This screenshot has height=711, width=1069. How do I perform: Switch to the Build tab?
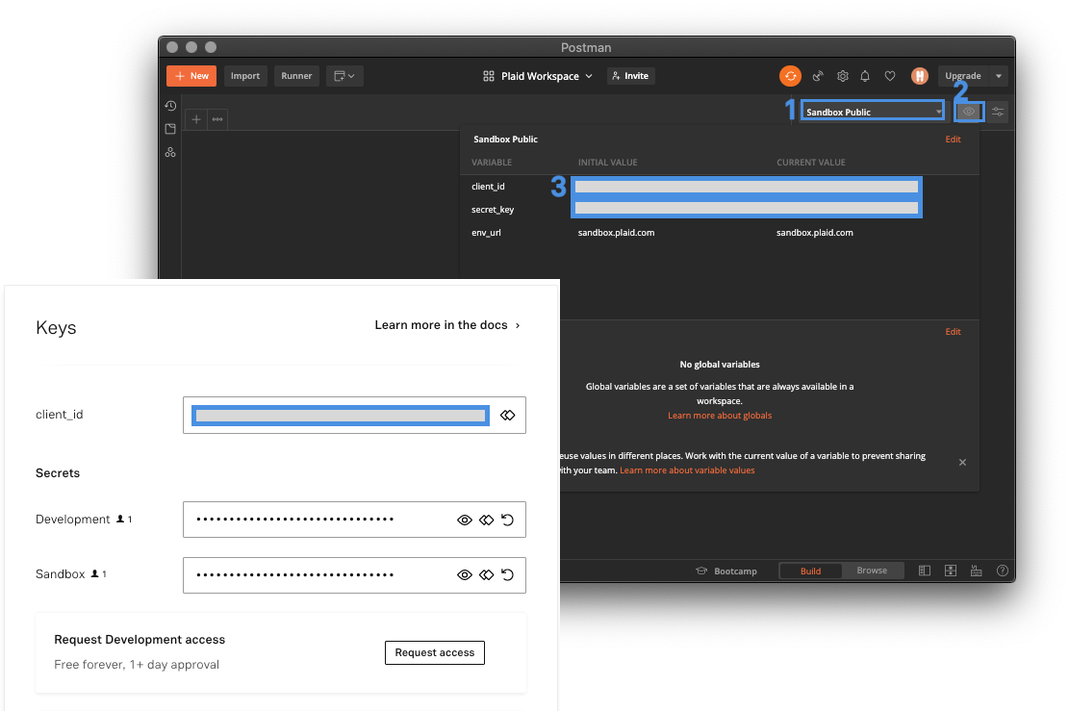(x=810, y=571)
